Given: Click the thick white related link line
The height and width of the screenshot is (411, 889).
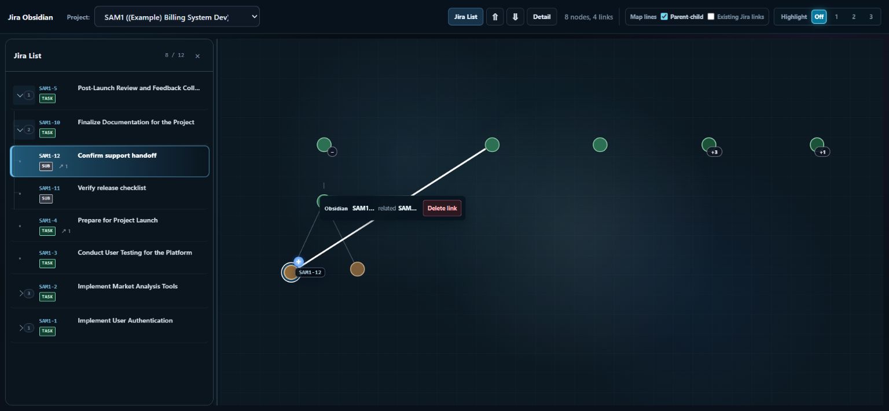Looking at the screenshot, I should coord(450,172).
